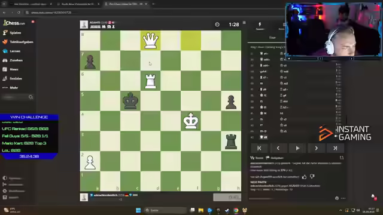The image size is (383, 215).
Task: Open the Soziales sidebar icon
Action: click(5, 78)
